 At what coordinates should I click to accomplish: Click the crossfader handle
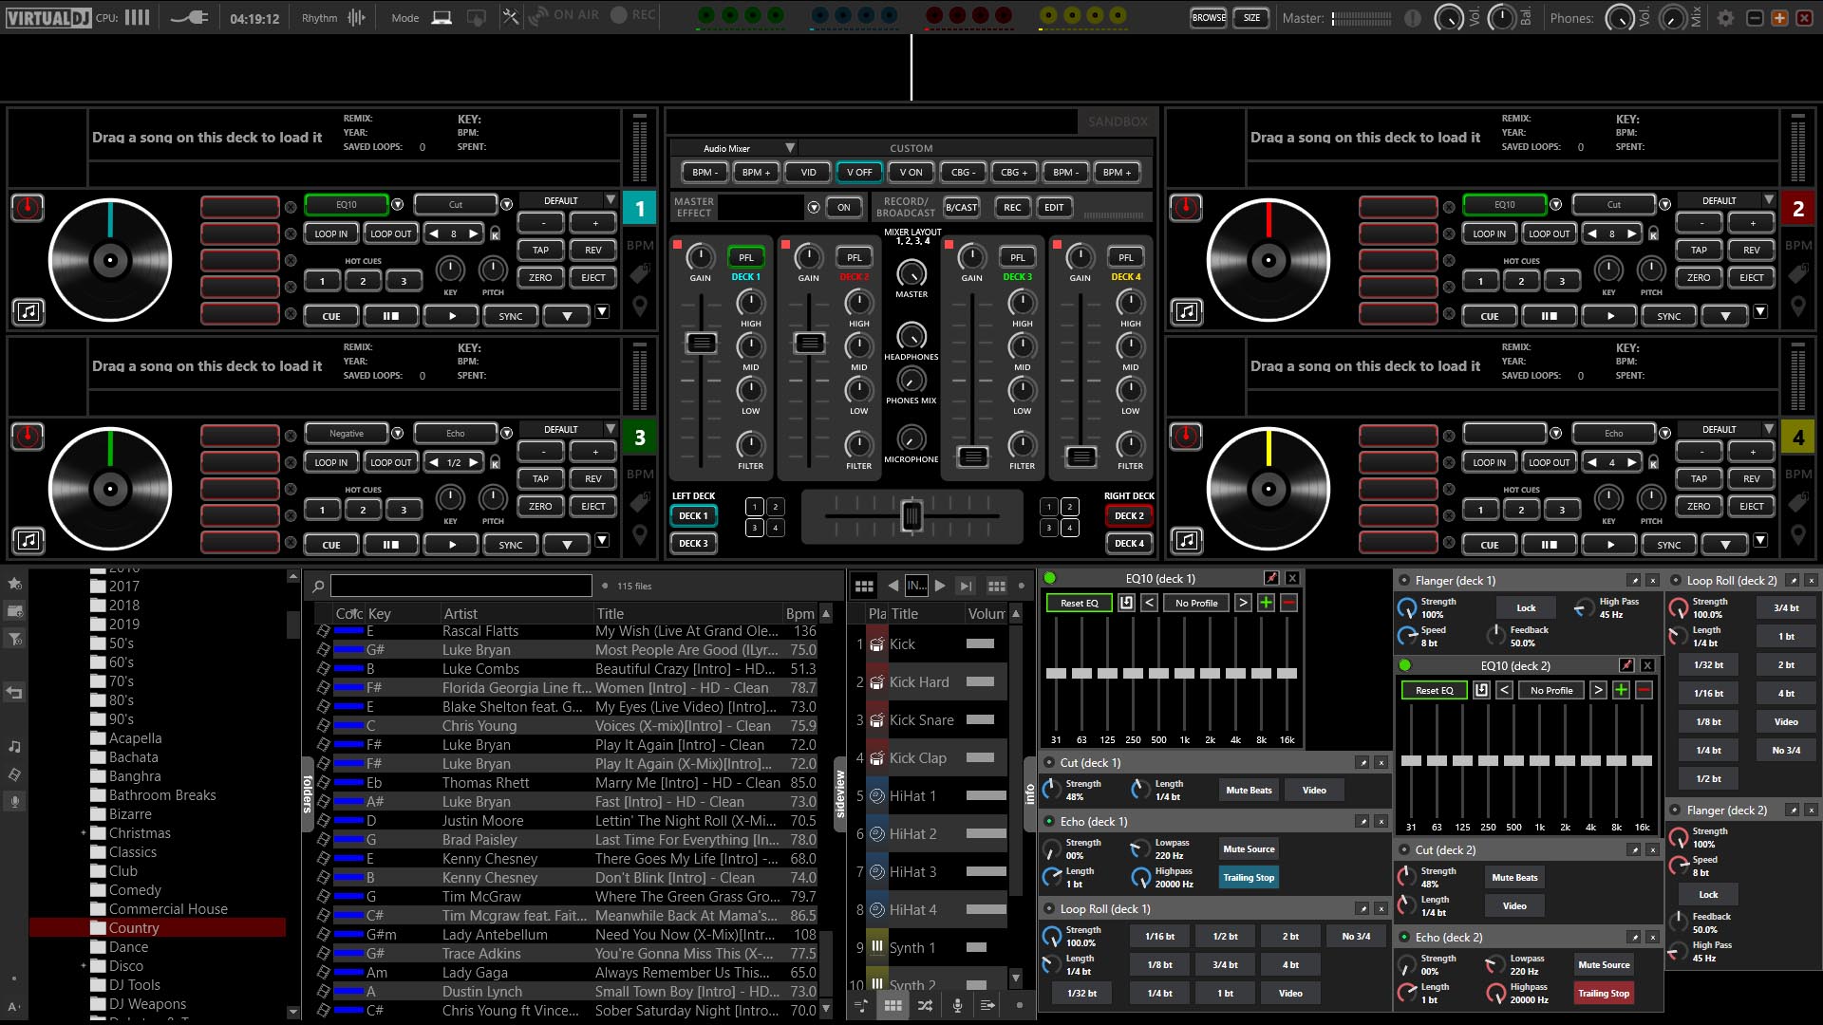911,515
